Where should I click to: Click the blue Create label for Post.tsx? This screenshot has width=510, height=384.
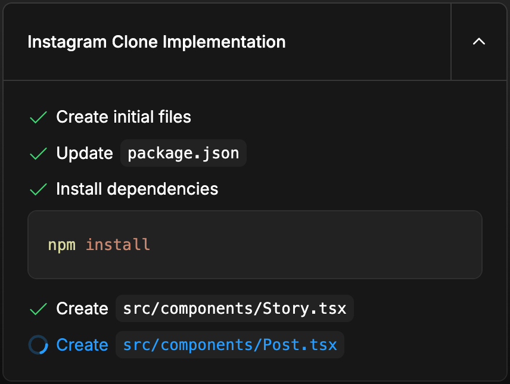tap(82, 345)
